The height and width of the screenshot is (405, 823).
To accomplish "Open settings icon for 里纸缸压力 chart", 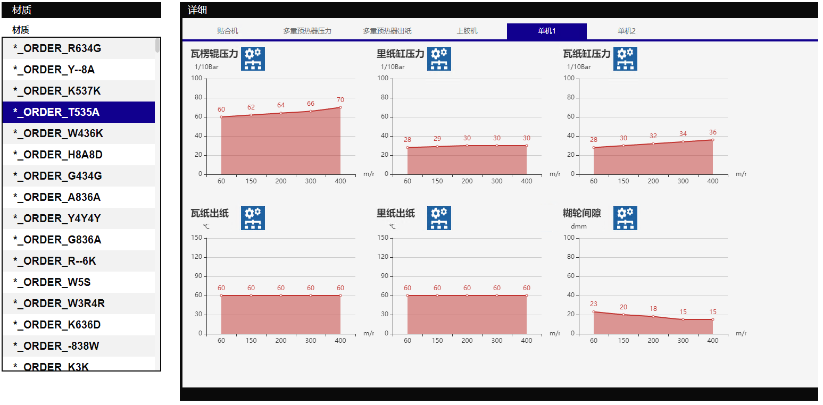I will pos(439,58).
